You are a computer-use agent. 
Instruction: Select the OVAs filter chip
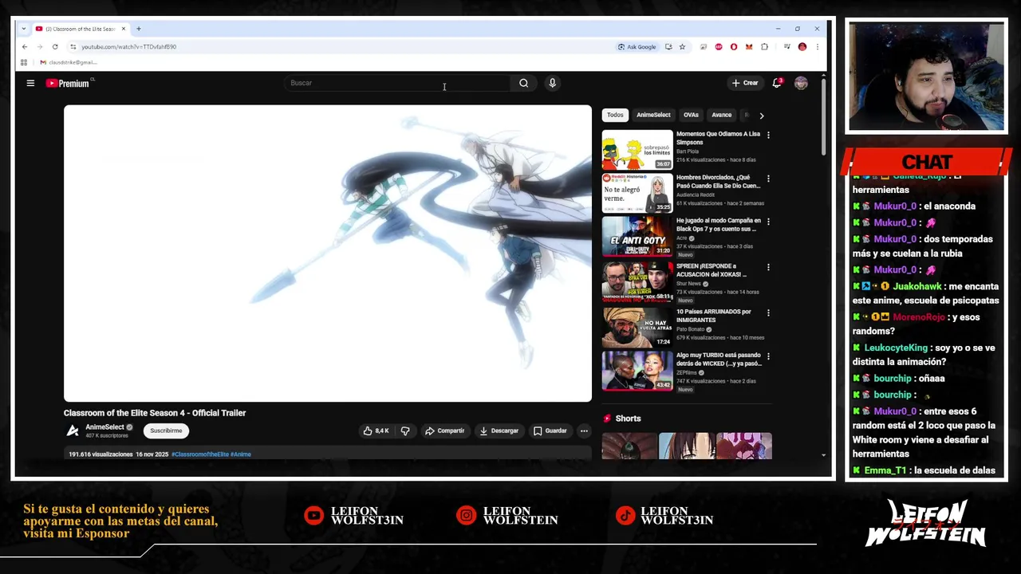tap(691, 115)
